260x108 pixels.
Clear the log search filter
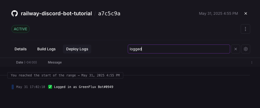coord(236,49)
